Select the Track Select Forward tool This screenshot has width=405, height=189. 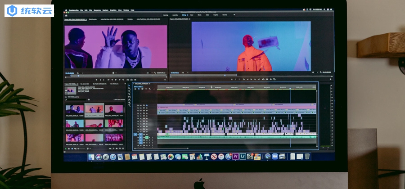(129, 88)
